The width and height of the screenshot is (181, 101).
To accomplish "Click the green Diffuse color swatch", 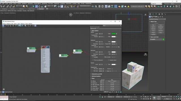I will [113, 34].
